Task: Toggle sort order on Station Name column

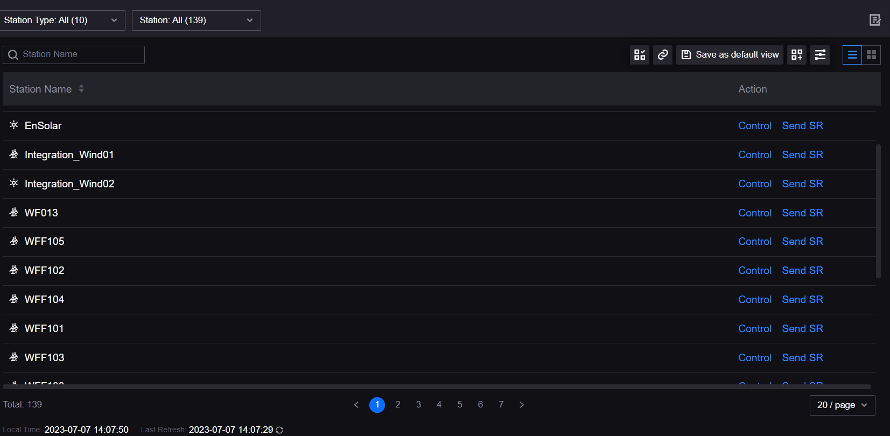Action: [81, 89]
